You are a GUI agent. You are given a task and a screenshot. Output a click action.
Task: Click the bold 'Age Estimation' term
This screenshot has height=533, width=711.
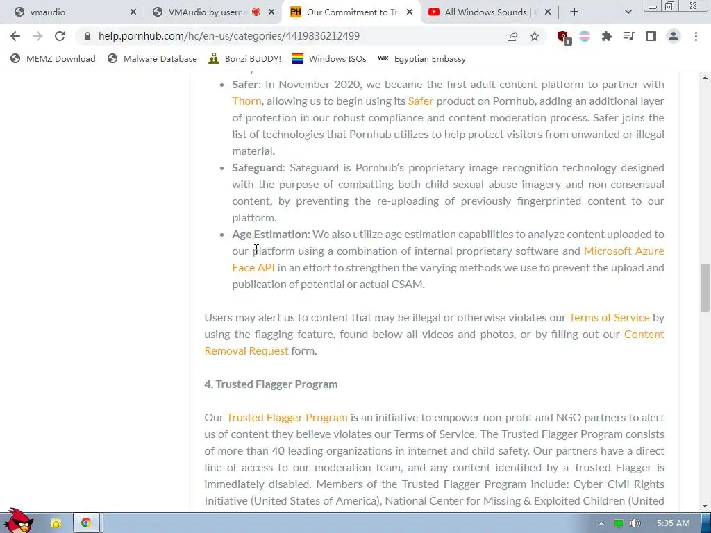[x=270, y=235]
